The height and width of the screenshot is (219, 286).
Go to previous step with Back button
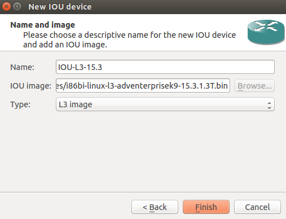click(x=155, y=207)
